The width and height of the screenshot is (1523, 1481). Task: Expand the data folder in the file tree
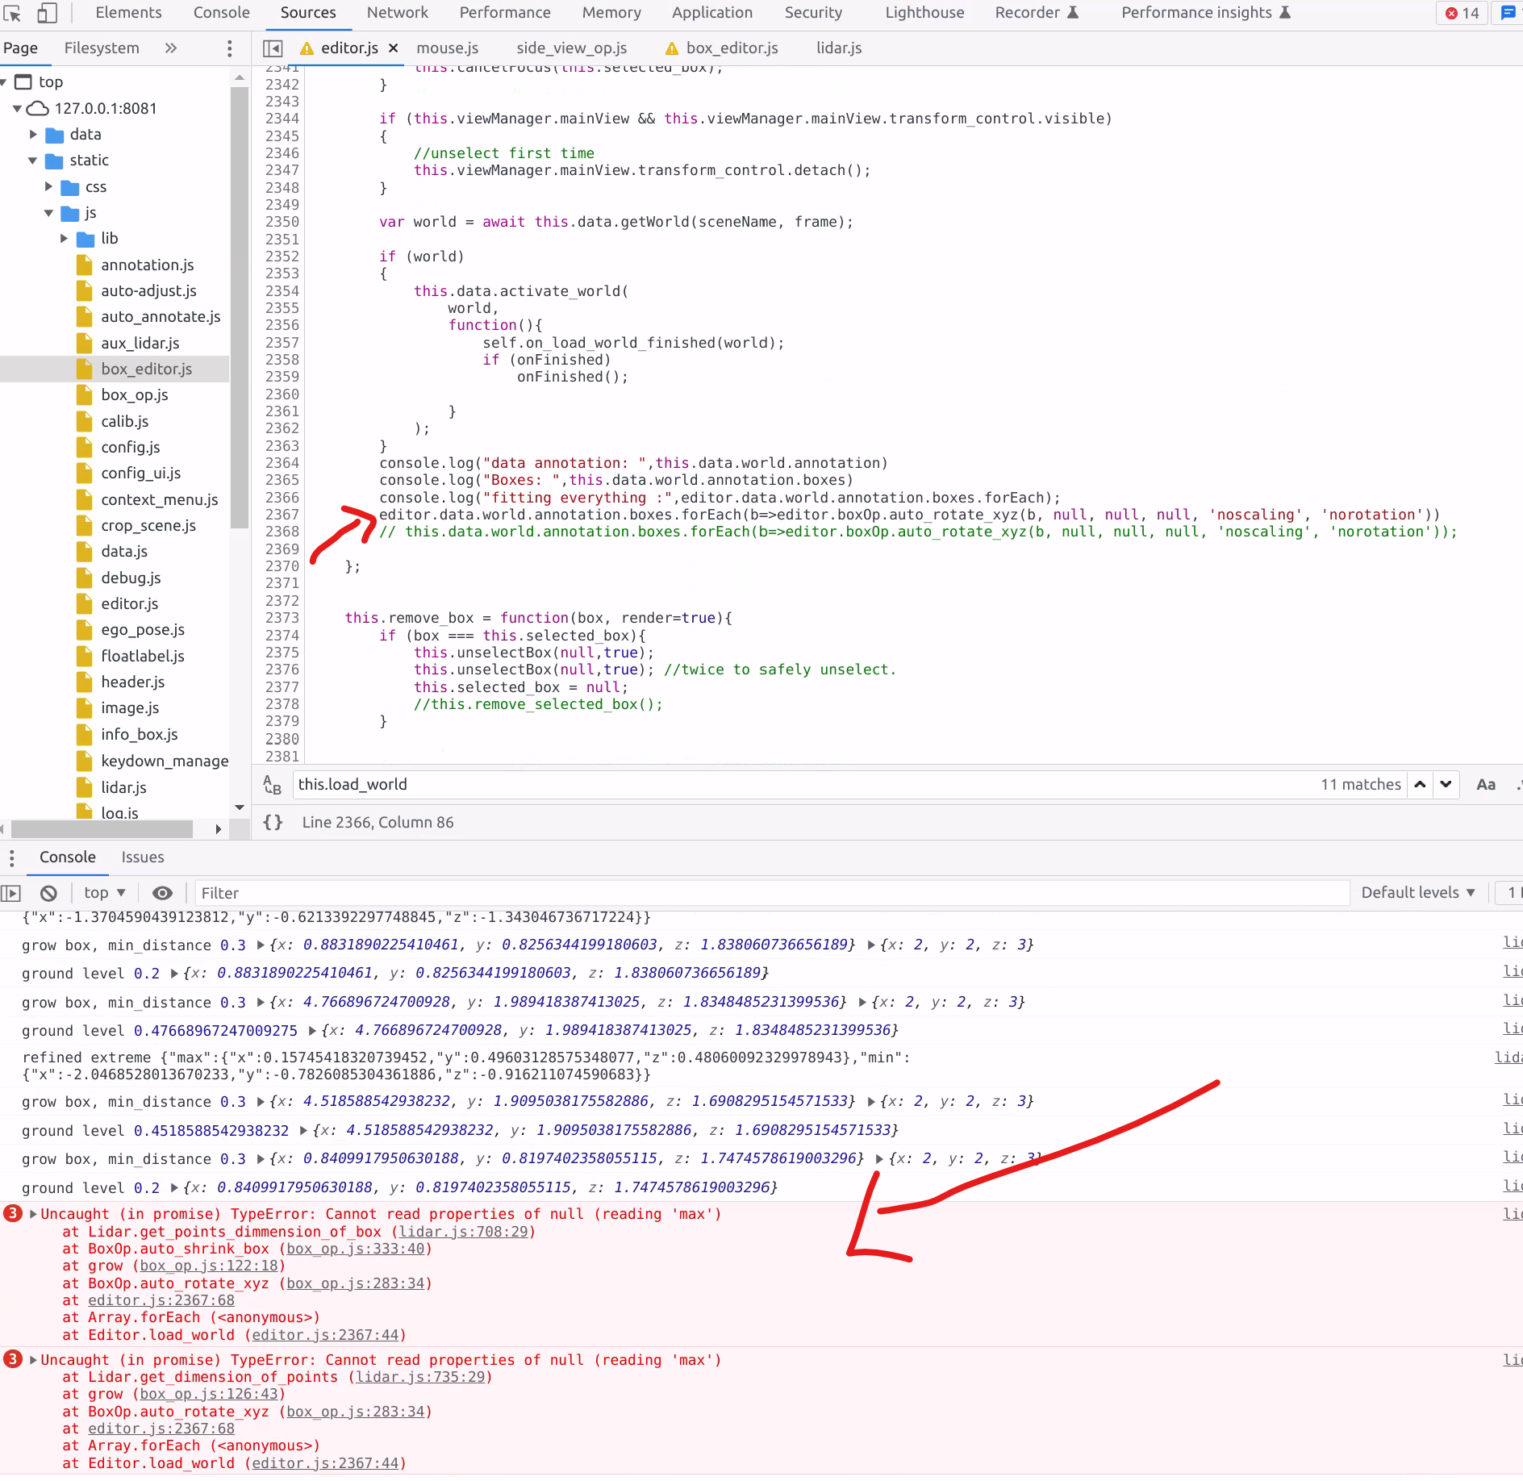click(x=33, y=134)
